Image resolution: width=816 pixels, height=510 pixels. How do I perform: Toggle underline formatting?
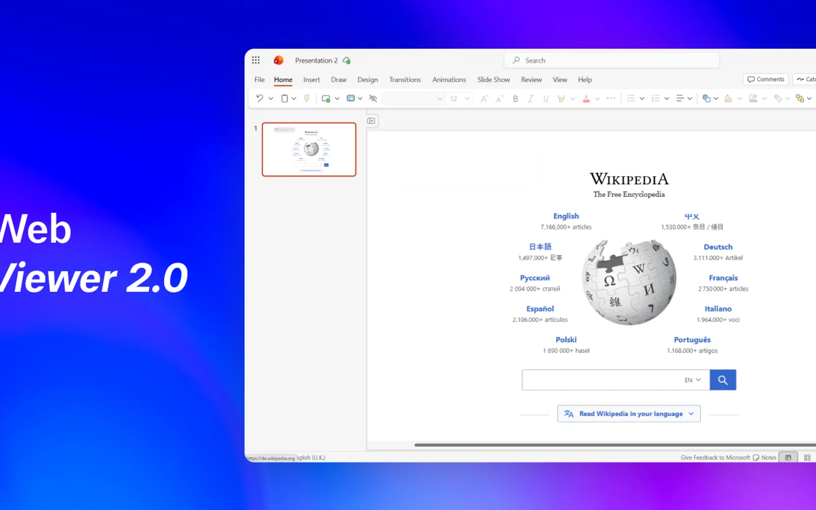pyautogui.click(x=546, y=98)
